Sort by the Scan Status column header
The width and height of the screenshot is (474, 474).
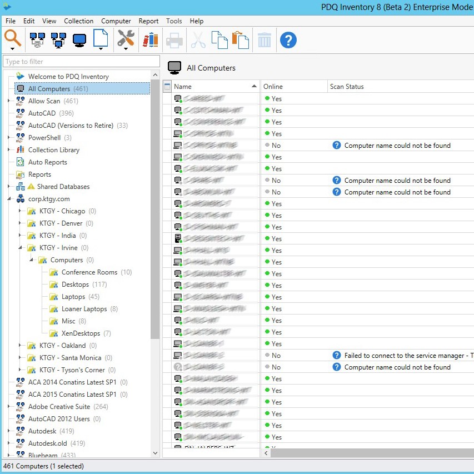pos(401,87)
